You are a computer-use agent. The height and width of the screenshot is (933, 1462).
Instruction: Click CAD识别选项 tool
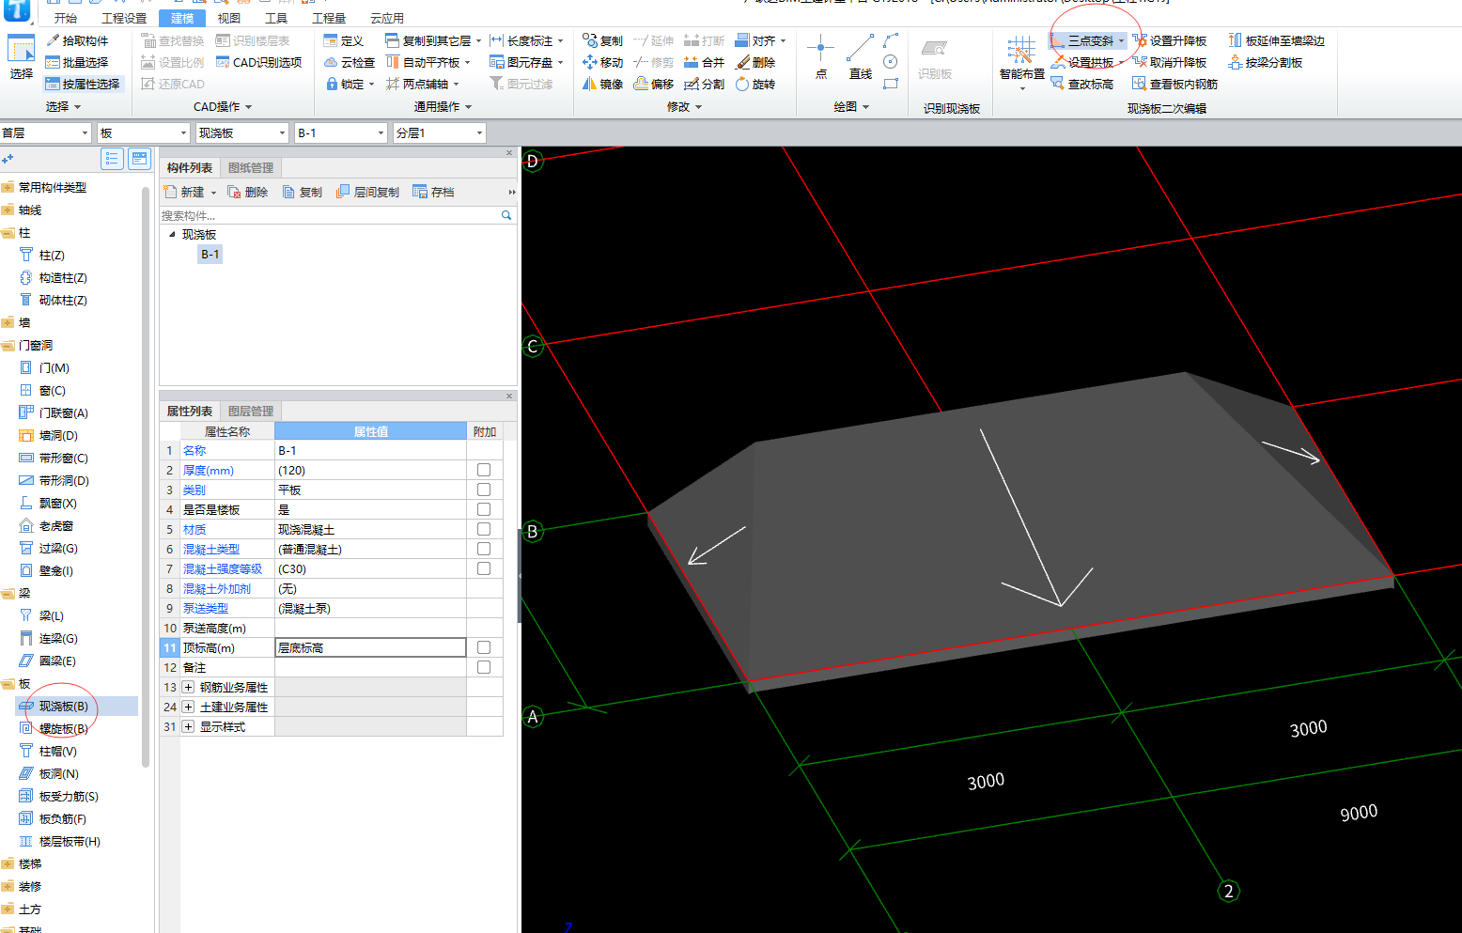point(258,62)
